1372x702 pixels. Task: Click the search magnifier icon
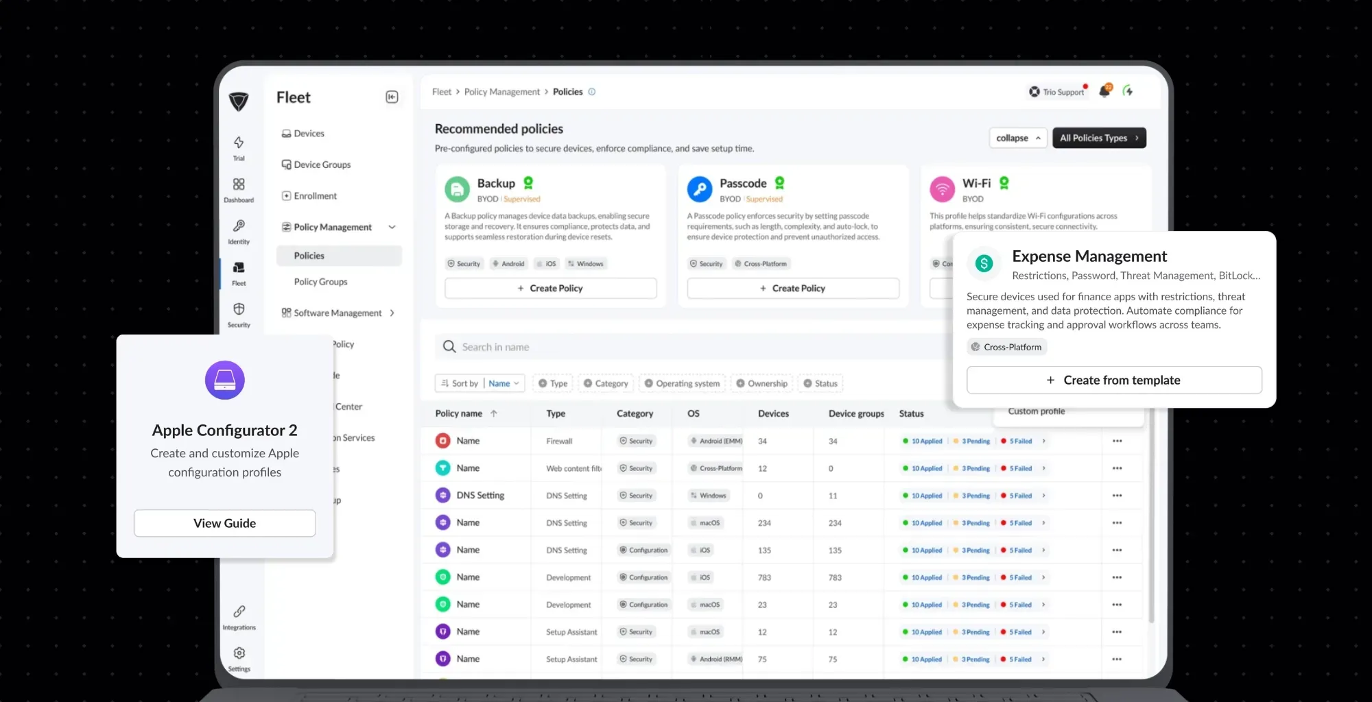click(x=449, y=347)
